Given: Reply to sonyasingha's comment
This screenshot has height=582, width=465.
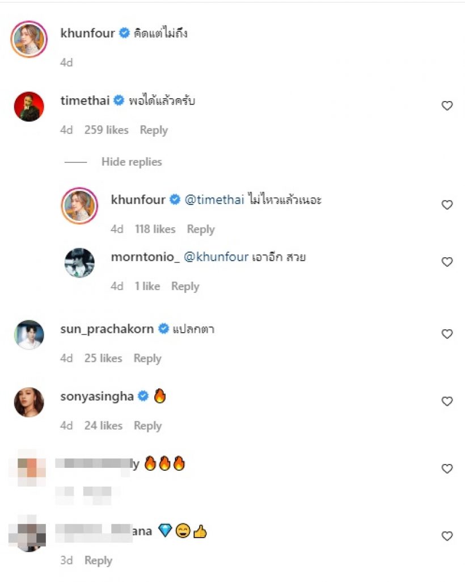Looking at the screenshot, I should point(147,425).
